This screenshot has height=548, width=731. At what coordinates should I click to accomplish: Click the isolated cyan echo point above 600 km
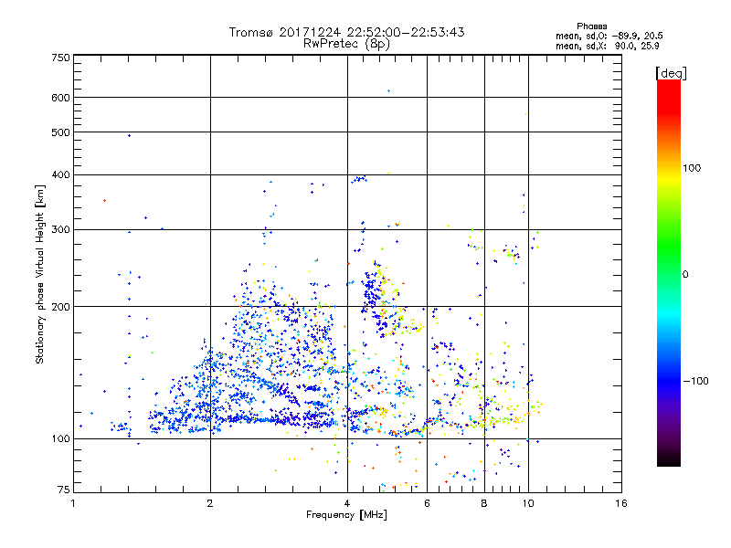click(389, 90)
